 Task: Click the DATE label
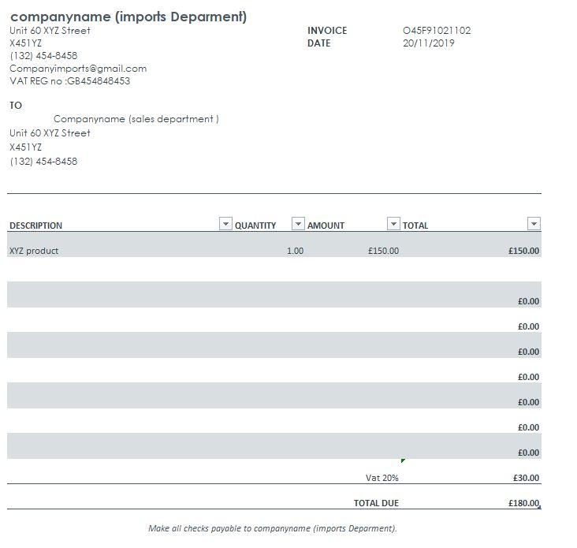(x=319, y=43)
